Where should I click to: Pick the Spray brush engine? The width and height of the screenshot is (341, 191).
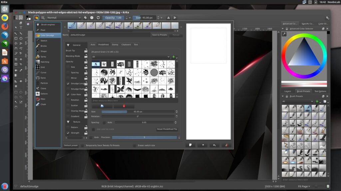[43, 56]
